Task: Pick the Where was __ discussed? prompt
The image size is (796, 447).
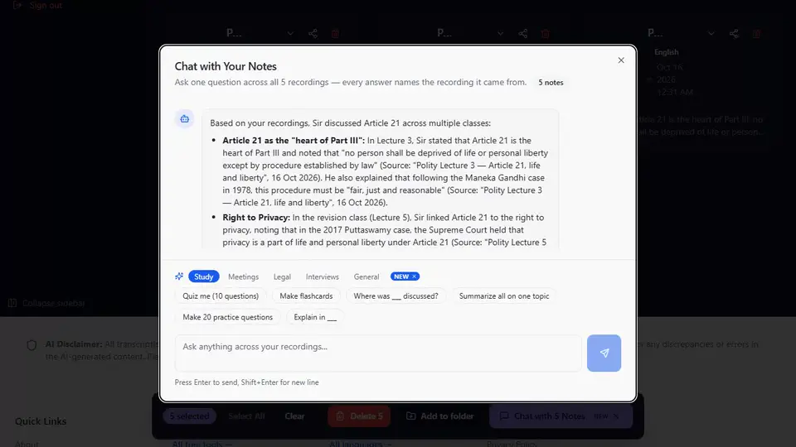Action: coord(396,296)
